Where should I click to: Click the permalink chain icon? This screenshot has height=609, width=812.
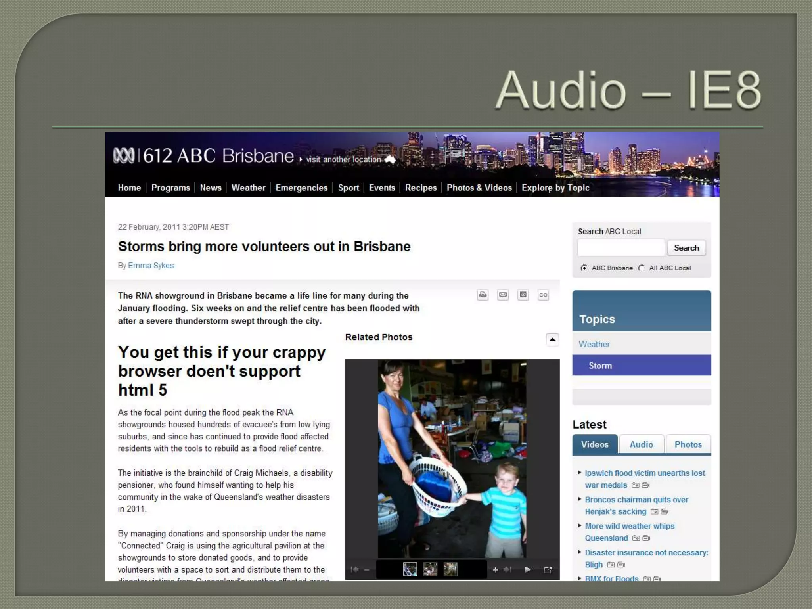(543, 295)
